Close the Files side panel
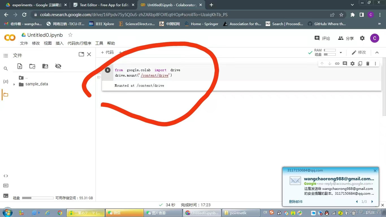The width and height of the screenshot is (386, 217). [89, 54]
